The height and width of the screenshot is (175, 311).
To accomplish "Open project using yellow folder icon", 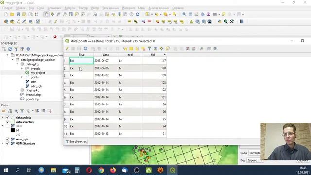I will (12, 14).
